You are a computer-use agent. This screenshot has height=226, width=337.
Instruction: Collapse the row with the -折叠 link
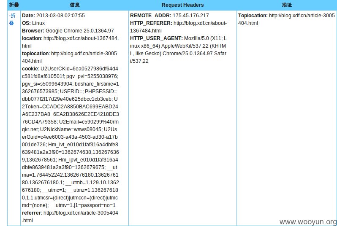click(x=12, y=19)
